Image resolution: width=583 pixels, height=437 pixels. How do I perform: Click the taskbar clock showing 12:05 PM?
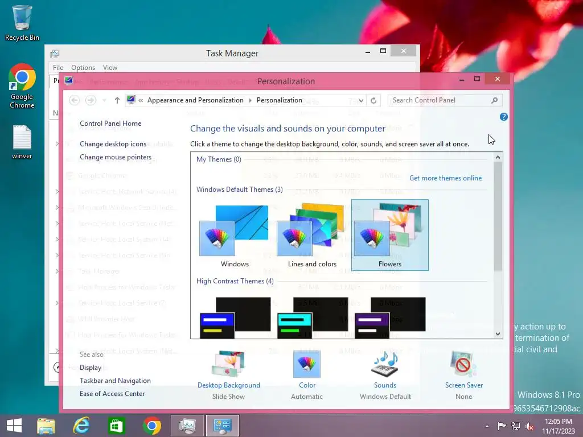click(559, 426)
